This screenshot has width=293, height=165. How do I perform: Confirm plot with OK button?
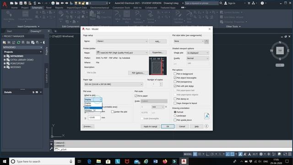pyautogui.click(x=168, y=126)
